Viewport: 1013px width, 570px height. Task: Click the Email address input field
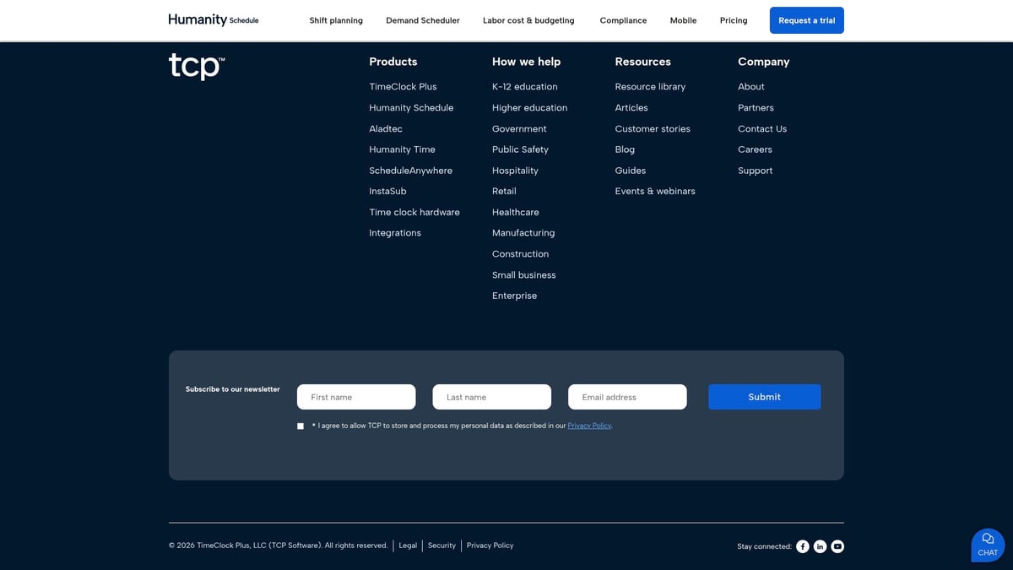(x=626, y=396)
